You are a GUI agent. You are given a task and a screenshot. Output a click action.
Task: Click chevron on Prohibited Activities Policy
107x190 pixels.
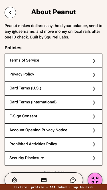pyautogui.click(x=94, y=144)
